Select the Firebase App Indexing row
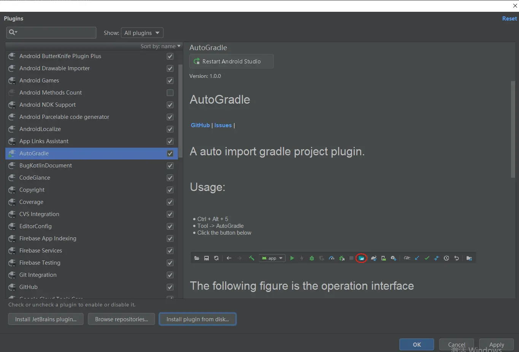This screenshot has height=352, width=519. [x=92, y=238]
